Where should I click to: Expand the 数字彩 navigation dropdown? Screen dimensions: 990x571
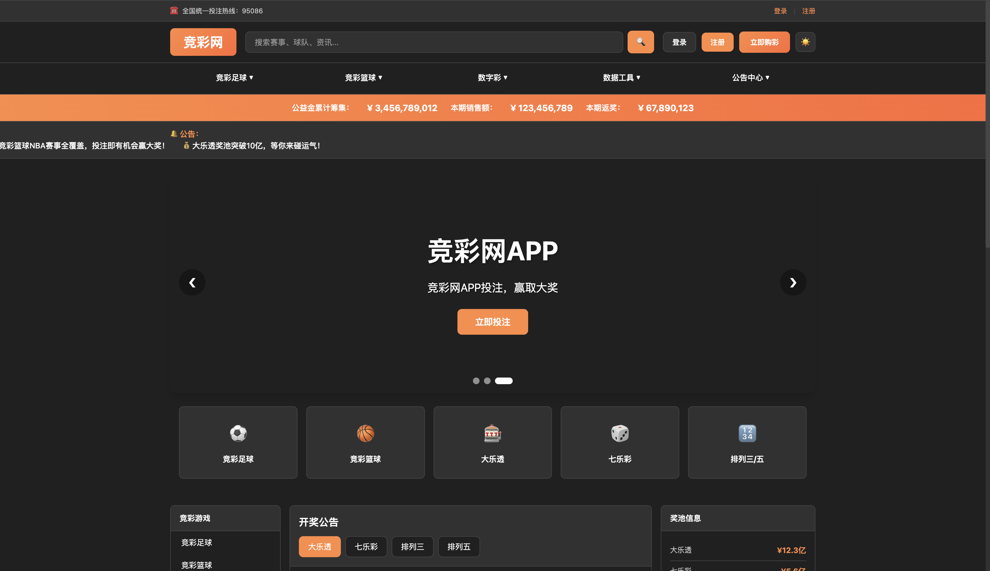click(x=492, y=78)
